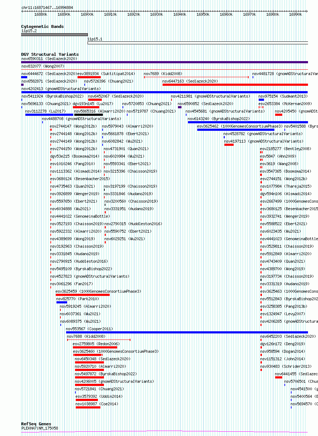Open esv2759805 (Redon2006) variant
Image resolution: width=318 pixels, height=436 pixels.
[x=95, y=347]
